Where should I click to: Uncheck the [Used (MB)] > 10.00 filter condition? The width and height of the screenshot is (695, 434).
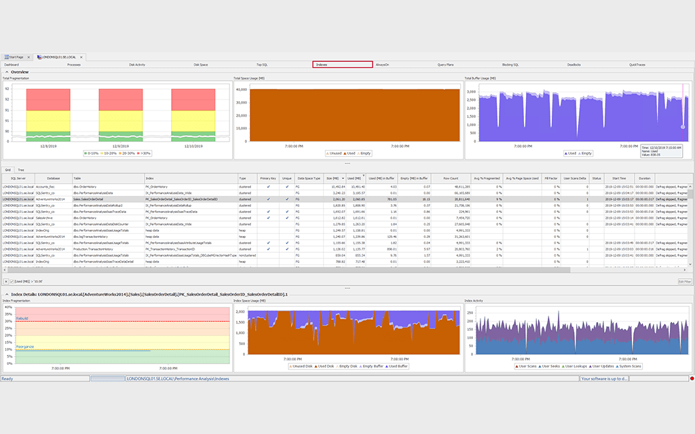click(12, 281)
